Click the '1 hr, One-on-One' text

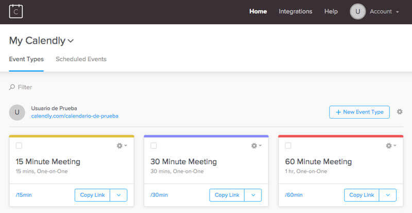[x=306, y=171]
